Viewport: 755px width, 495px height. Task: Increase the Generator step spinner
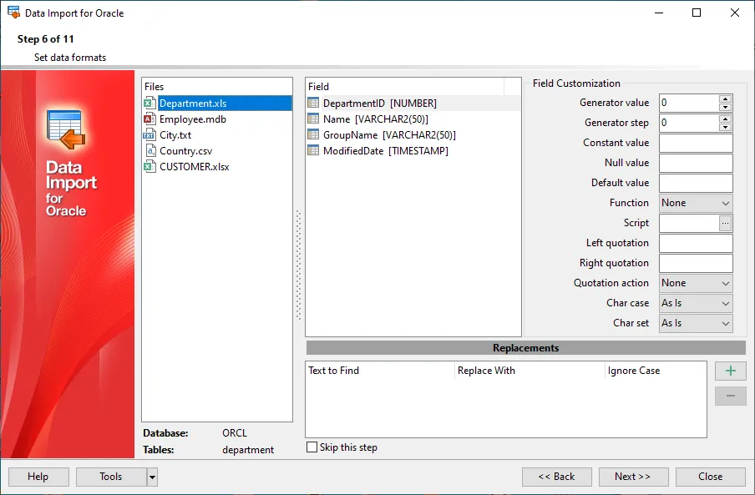click(x=725, y=119)
